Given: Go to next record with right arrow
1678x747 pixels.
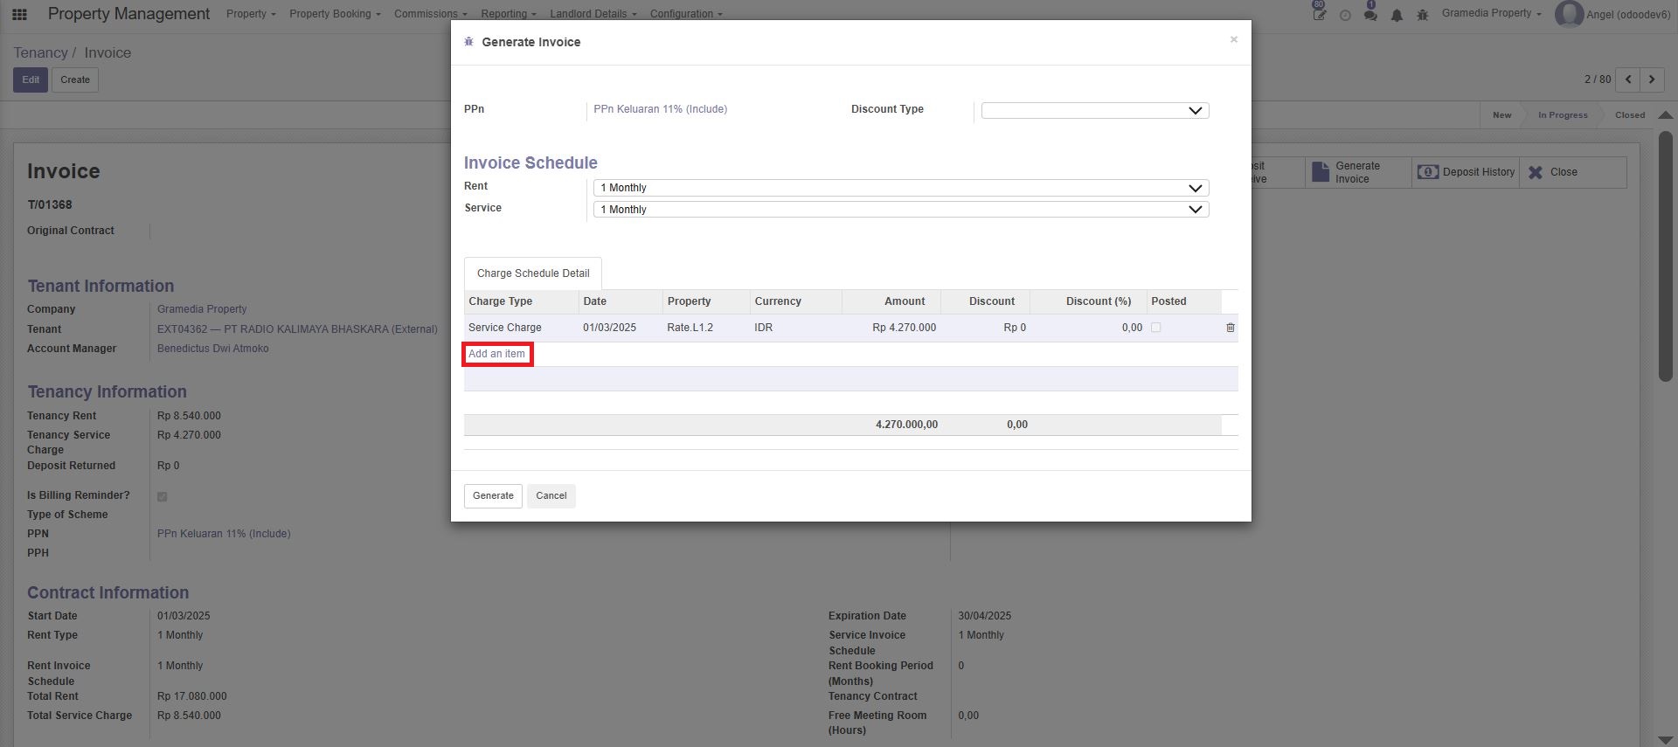Looking at the screenshot, I should pos(1652,80).
